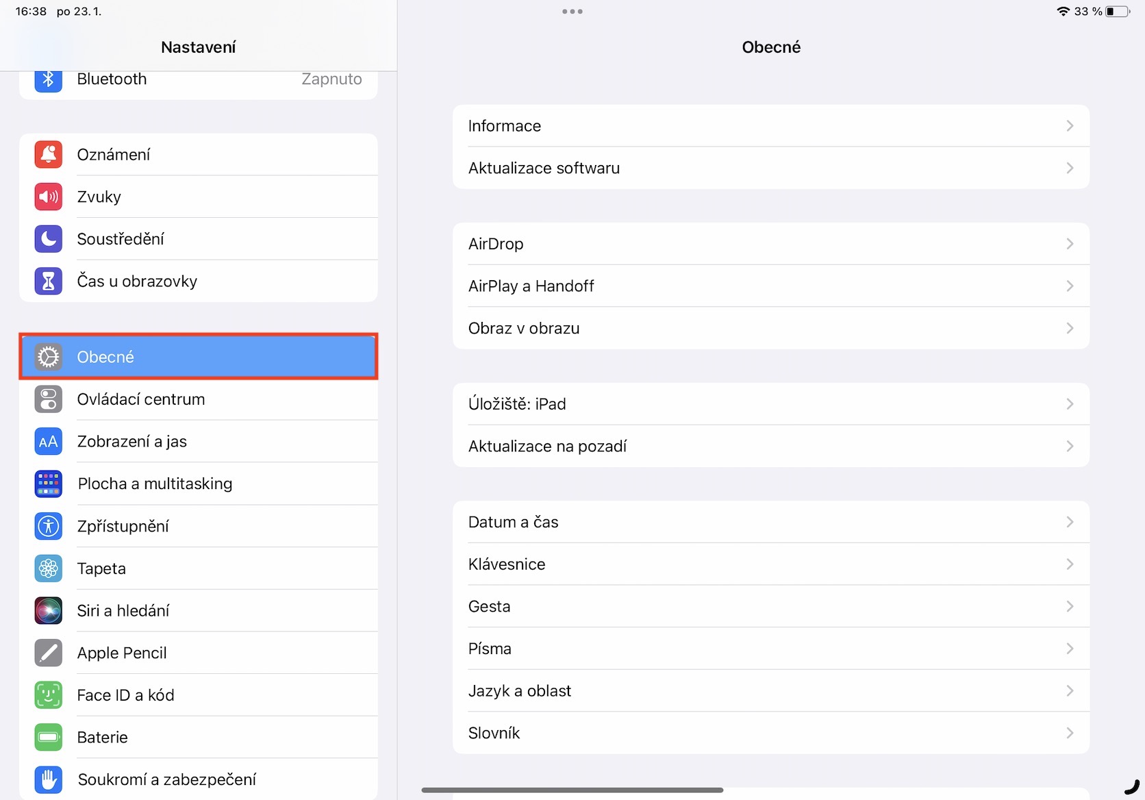Image resolution: width=1145 pixels, height=800 pixels.
Task: Tap the Tapeta flower icon
Action: [49, 568]
